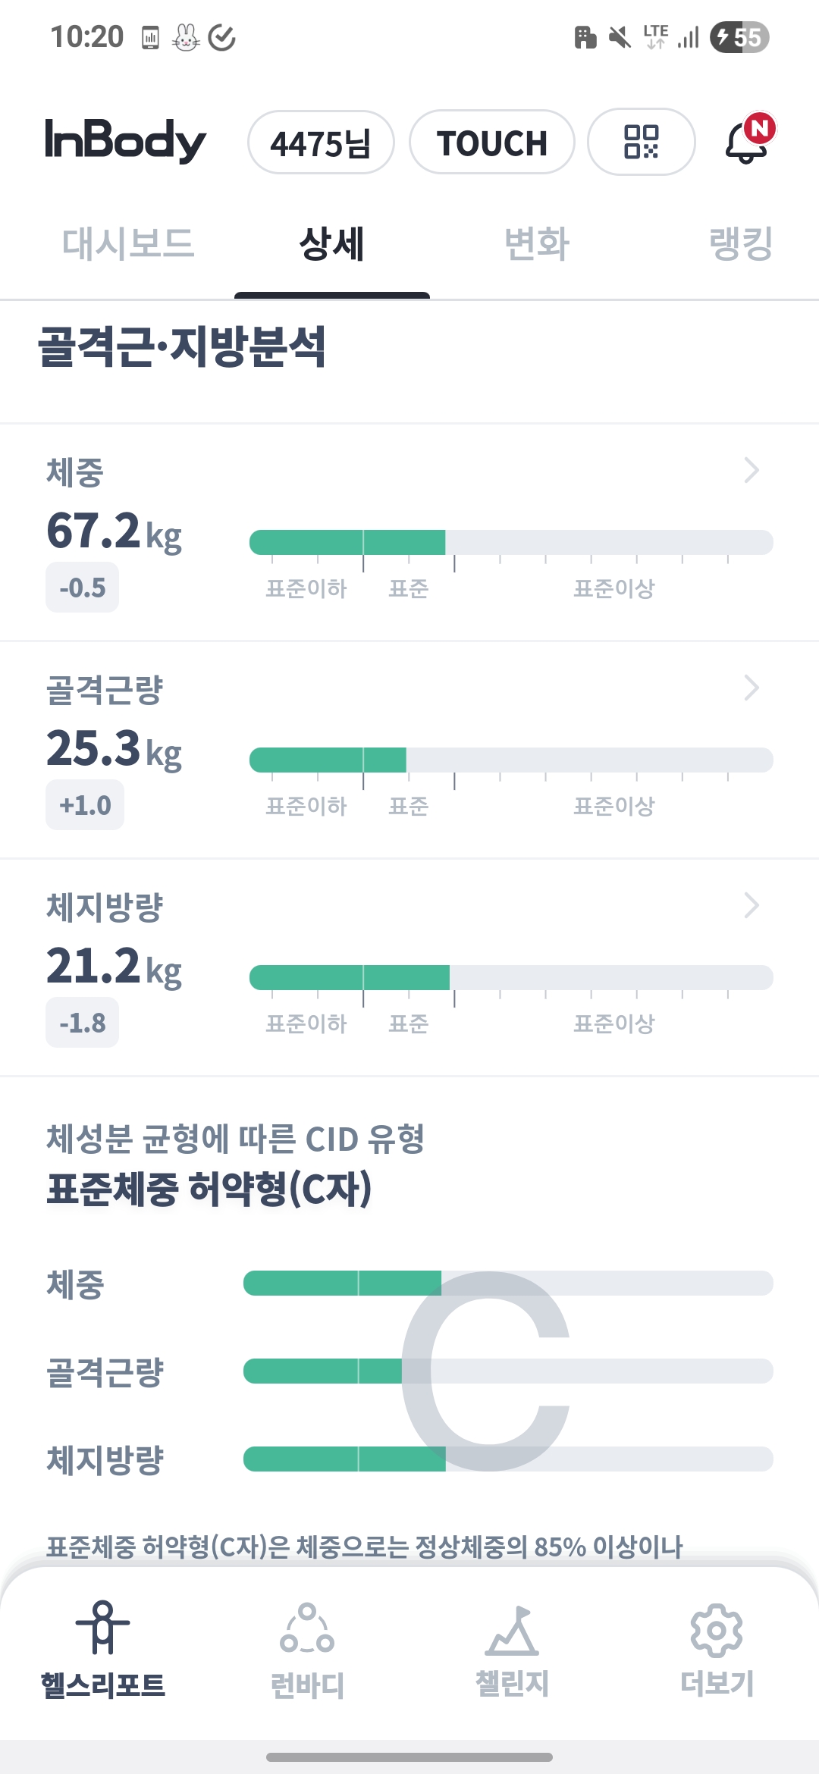
Task: Tap the 체지방량 21.2 kg progress bar
Action: click(x=511, y=978)
